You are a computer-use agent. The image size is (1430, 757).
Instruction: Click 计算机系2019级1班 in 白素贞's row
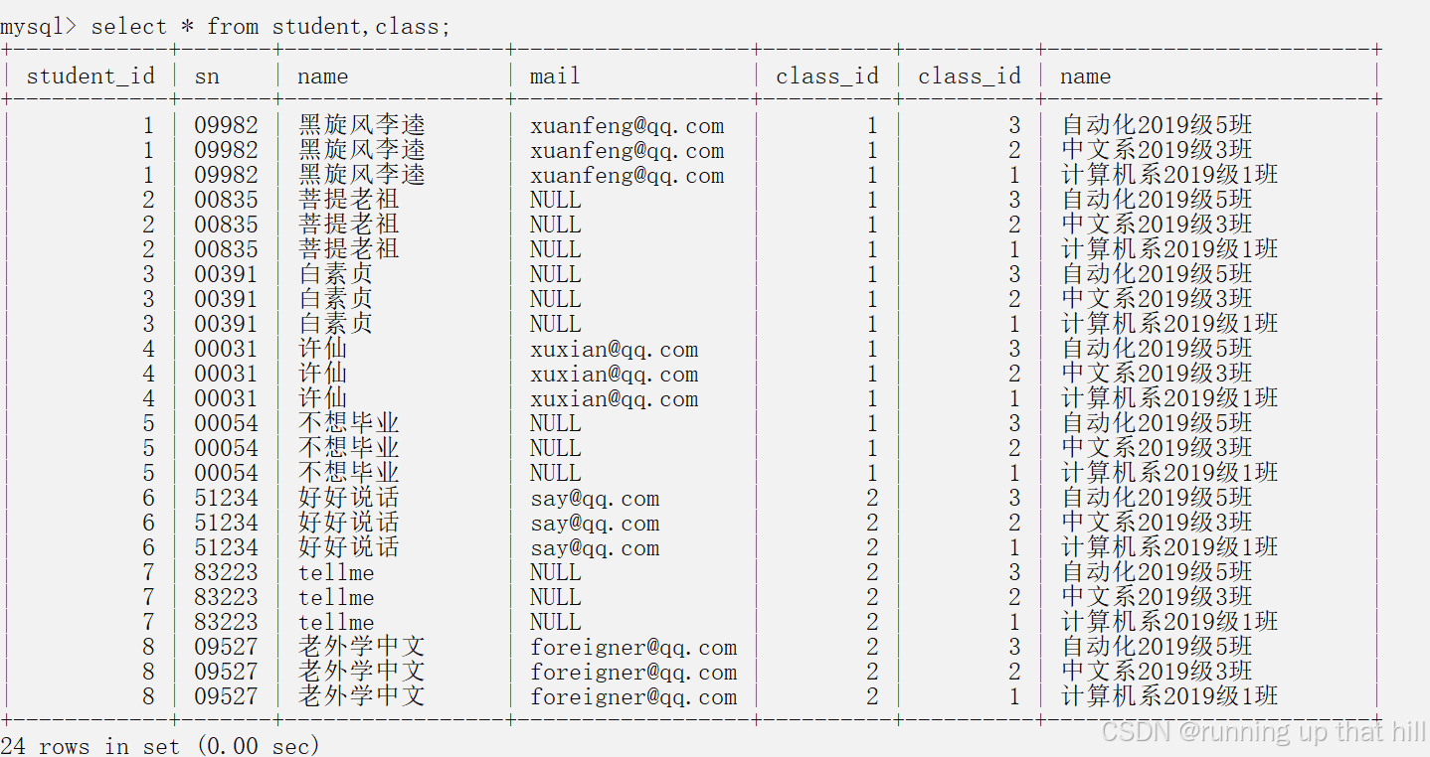[1169, 324]
